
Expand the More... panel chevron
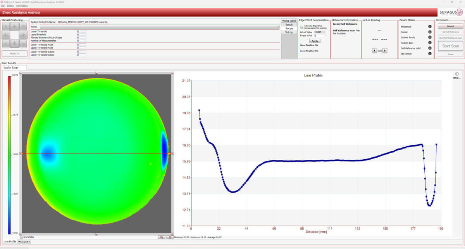[456, 74]
